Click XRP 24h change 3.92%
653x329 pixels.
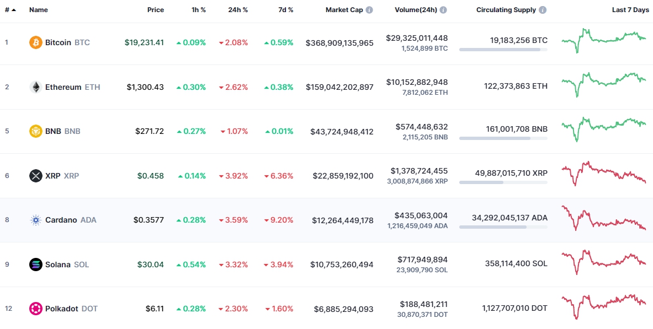tap(233, 176)
